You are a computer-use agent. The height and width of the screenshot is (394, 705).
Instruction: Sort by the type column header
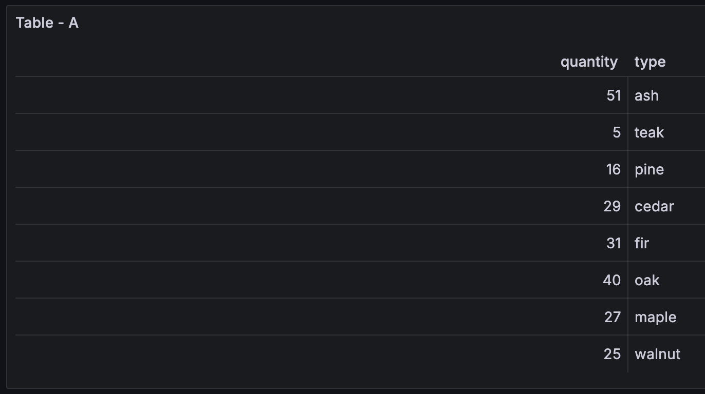point(650,62)
